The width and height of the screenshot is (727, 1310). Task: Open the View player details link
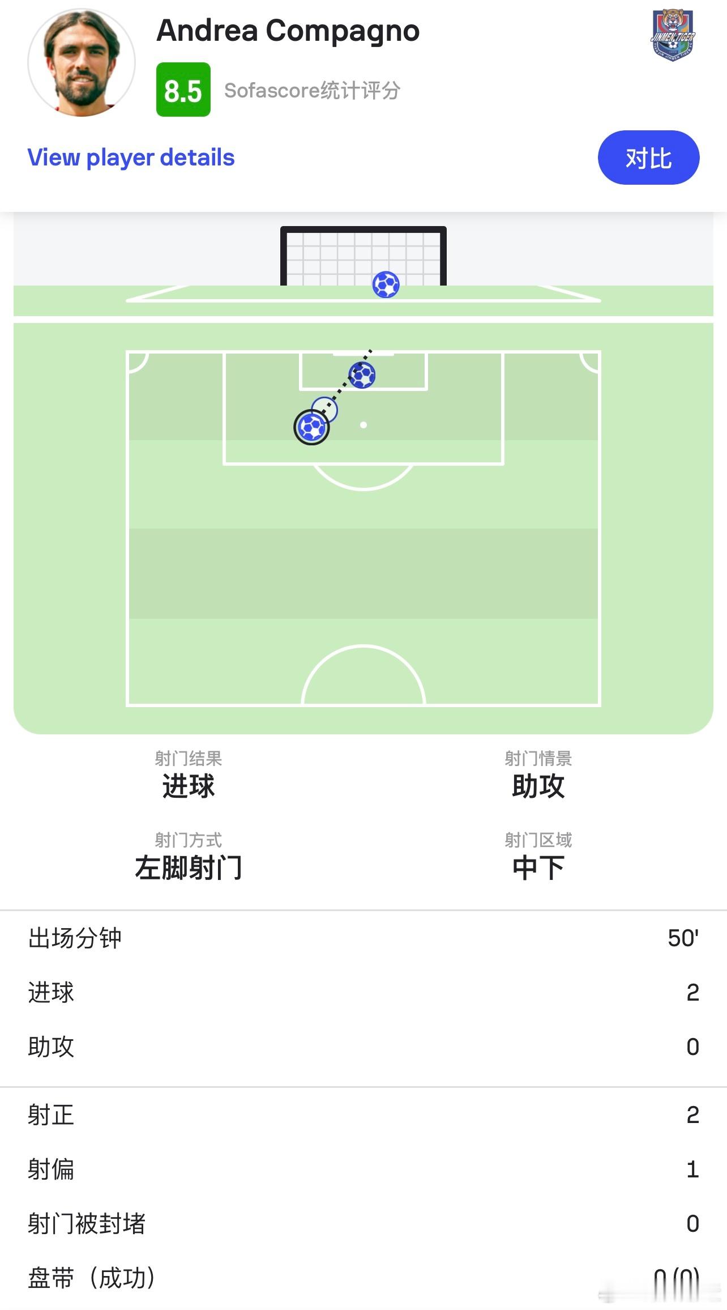click(x=131, y=158)
